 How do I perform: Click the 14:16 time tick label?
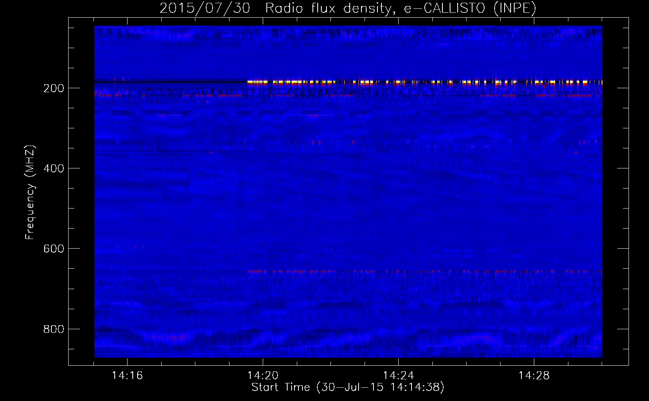point(127,376)
